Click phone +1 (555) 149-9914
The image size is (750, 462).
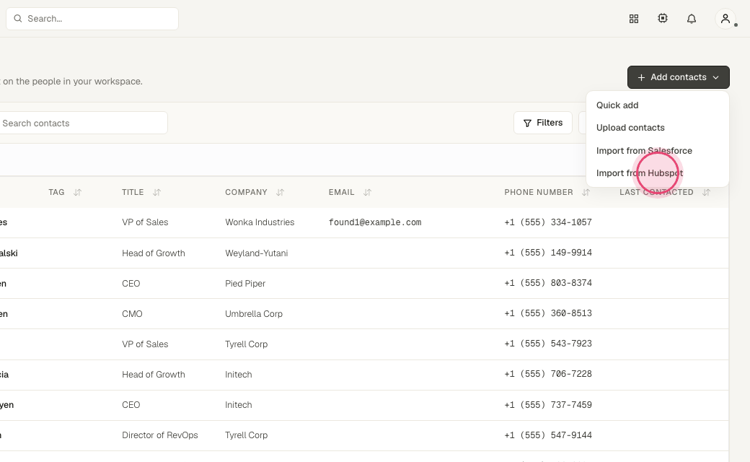click(547, 253)
